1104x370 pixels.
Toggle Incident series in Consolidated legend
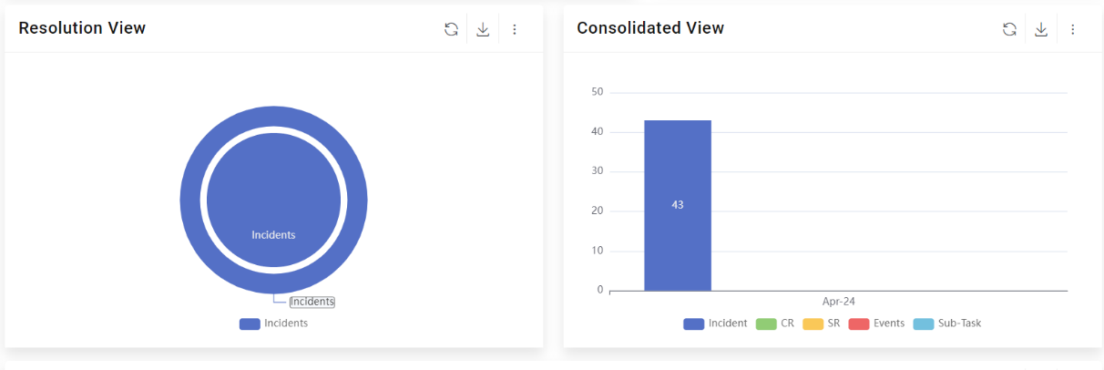pos(716,324)
